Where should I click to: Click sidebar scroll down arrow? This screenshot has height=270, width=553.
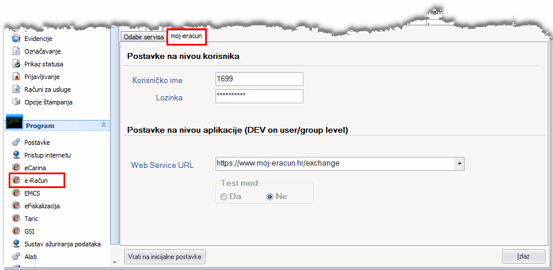[x=114, y=262]
